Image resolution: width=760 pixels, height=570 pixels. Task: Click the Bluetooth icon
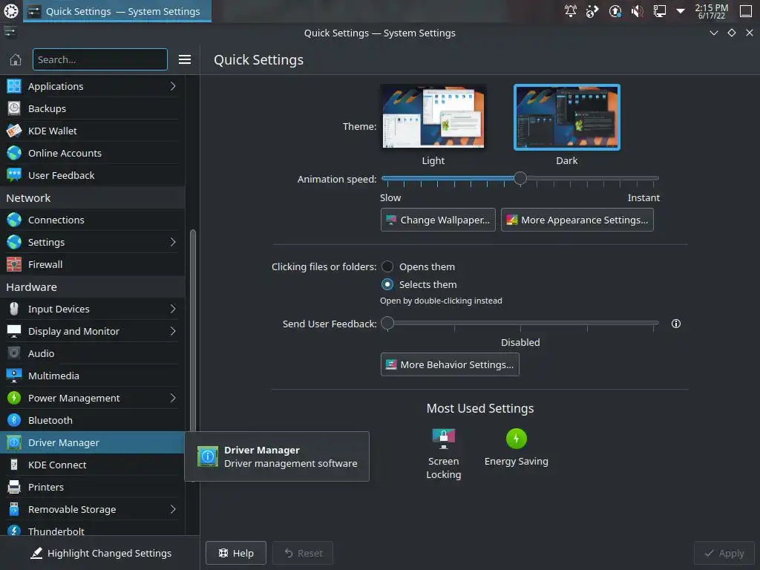pyautogui.click(x=14, y=420)
